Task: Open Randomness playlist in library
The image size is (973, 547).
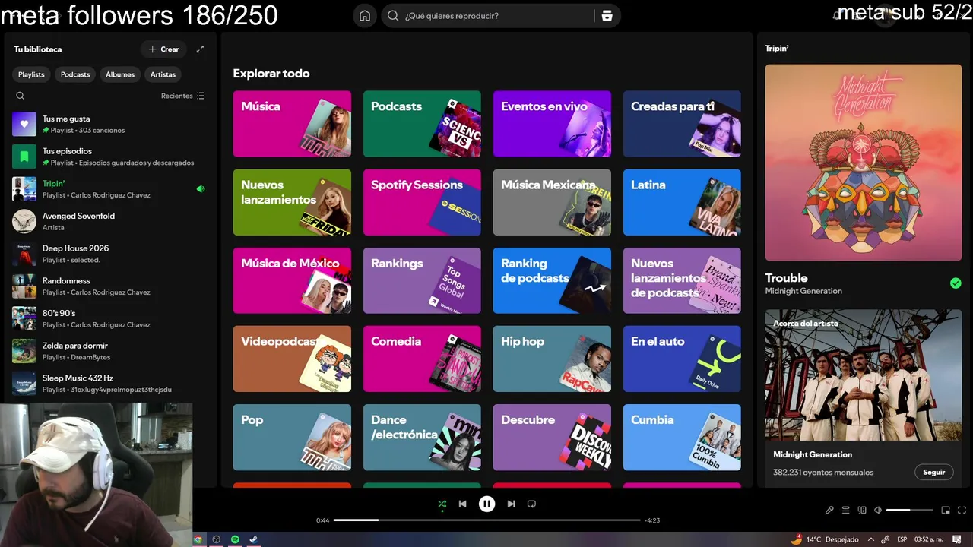Action: point(109,286)
